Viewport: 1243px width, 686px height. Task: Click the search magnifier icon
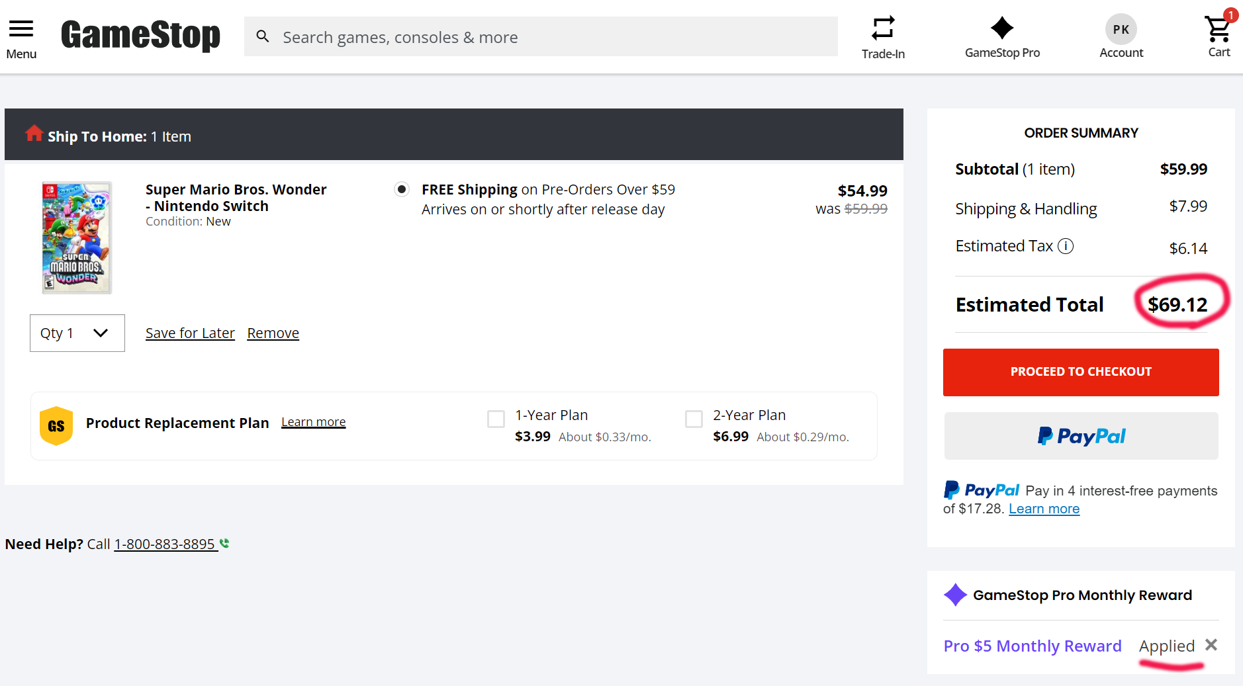(263, 36)
